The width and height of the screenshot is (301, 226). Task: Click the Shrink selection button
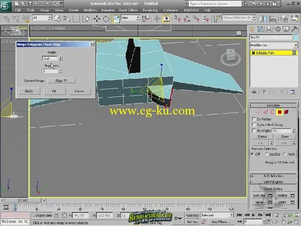tap(262, 137)
